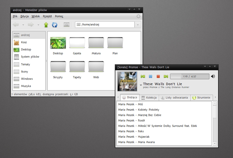Open the Plik menu
The width and height of the screenshot is (233, 158).
pos(15,16)
